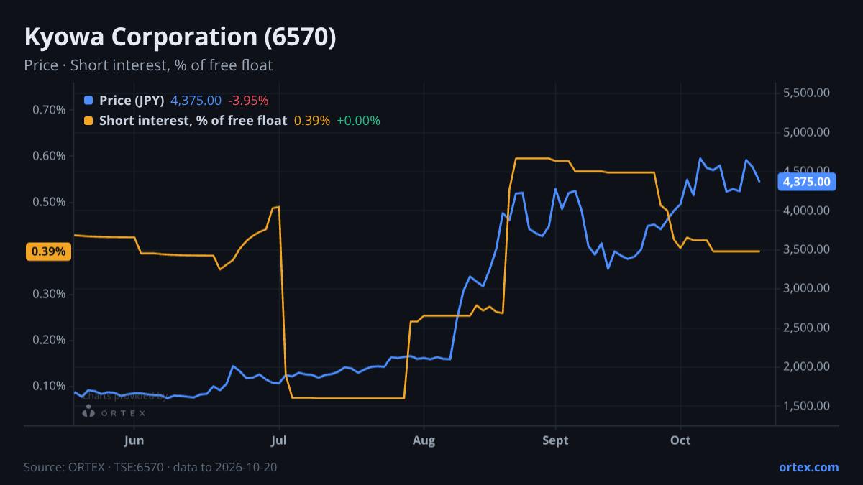Click the 2,000.00 right axis label

click(806, 366)
